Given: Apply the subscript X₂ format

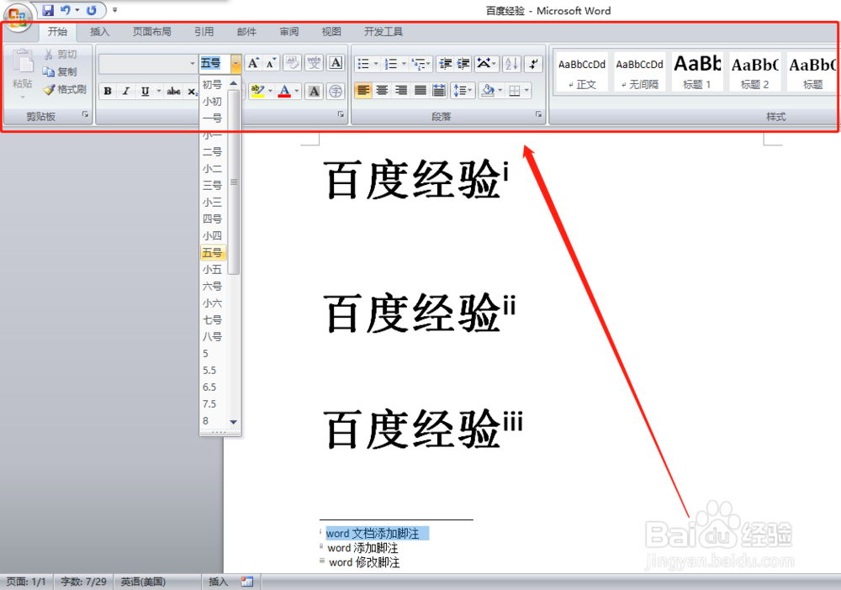Looking at the screenshot, I should [192, 92].
